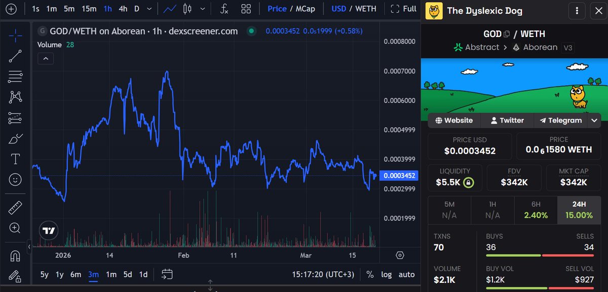This screenshot has width=608, height=292.
Task: Select the 4h timeframe
Action: (x=123, y=9)
